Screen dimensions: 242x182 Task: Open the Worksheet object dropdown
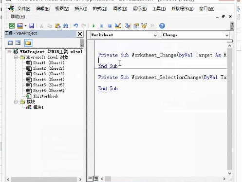point(155,35)
